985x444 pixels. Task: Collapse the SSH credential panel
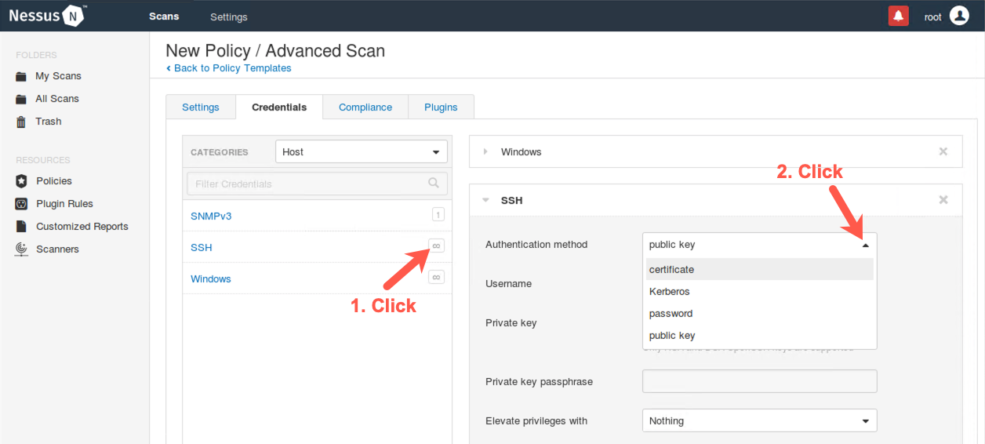coord(485,200)
